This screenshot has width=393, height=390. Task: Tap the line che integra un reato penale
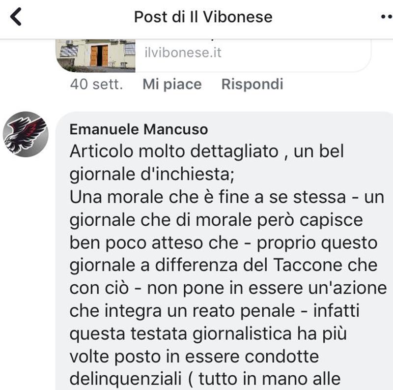tap(215, 311)
